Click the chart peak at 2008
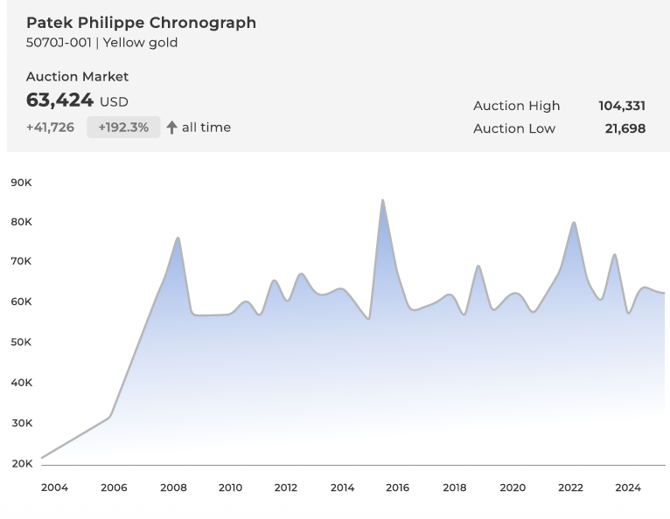670x519 pixels. tap(178, 238)
